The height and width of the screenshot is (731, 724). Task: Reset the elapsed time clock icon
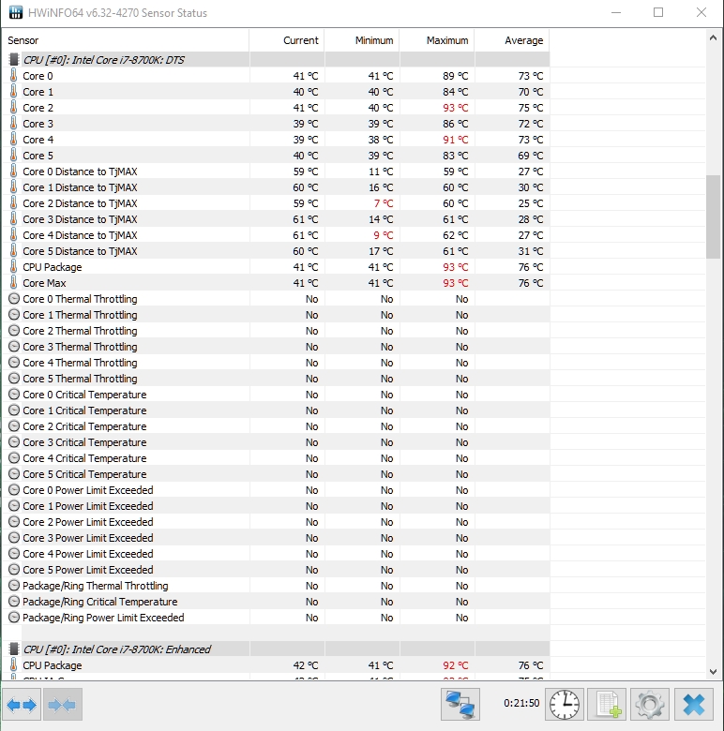(565, 704)
